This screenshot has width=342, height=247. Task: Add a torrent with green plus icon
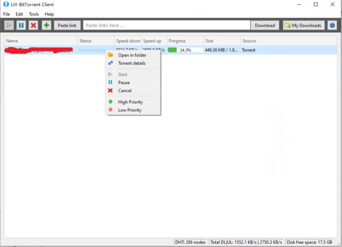[x=46, y=26]
